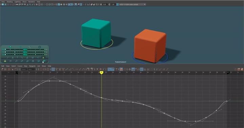
Task: Click the top-right orange Graph Editor panel icon
Action: pos(242,69)
